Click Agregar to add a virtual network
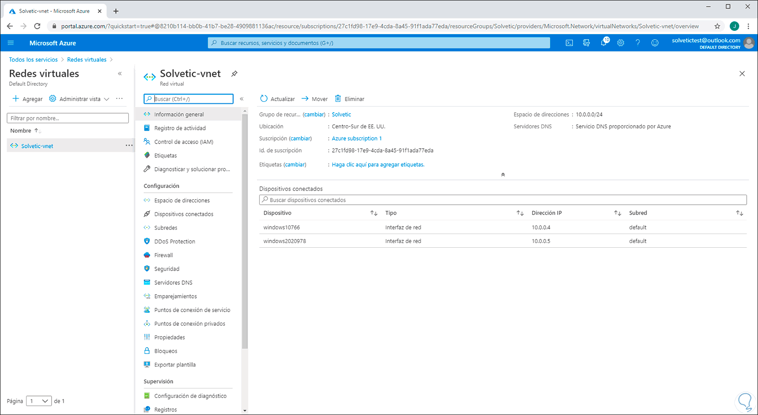Image resolution: width=758 pixels, height=415 pixels. 27,99
